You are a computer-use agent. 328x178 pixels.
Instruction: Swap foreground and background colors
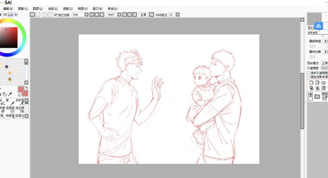27,88
